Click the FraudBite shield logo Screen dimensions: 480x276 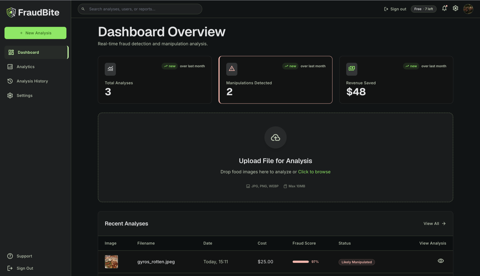11,12
